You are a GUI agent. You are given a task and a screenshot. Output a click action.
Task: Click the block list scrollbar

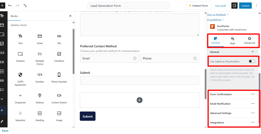coord(74,51)
